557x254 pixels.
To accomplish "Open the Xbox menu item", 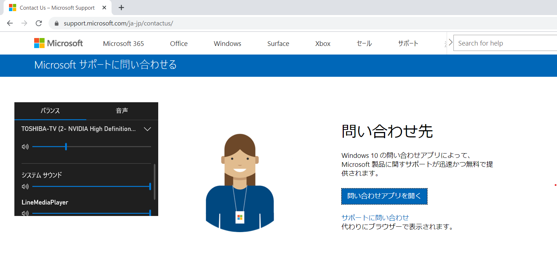I will (x=323, y=43).
